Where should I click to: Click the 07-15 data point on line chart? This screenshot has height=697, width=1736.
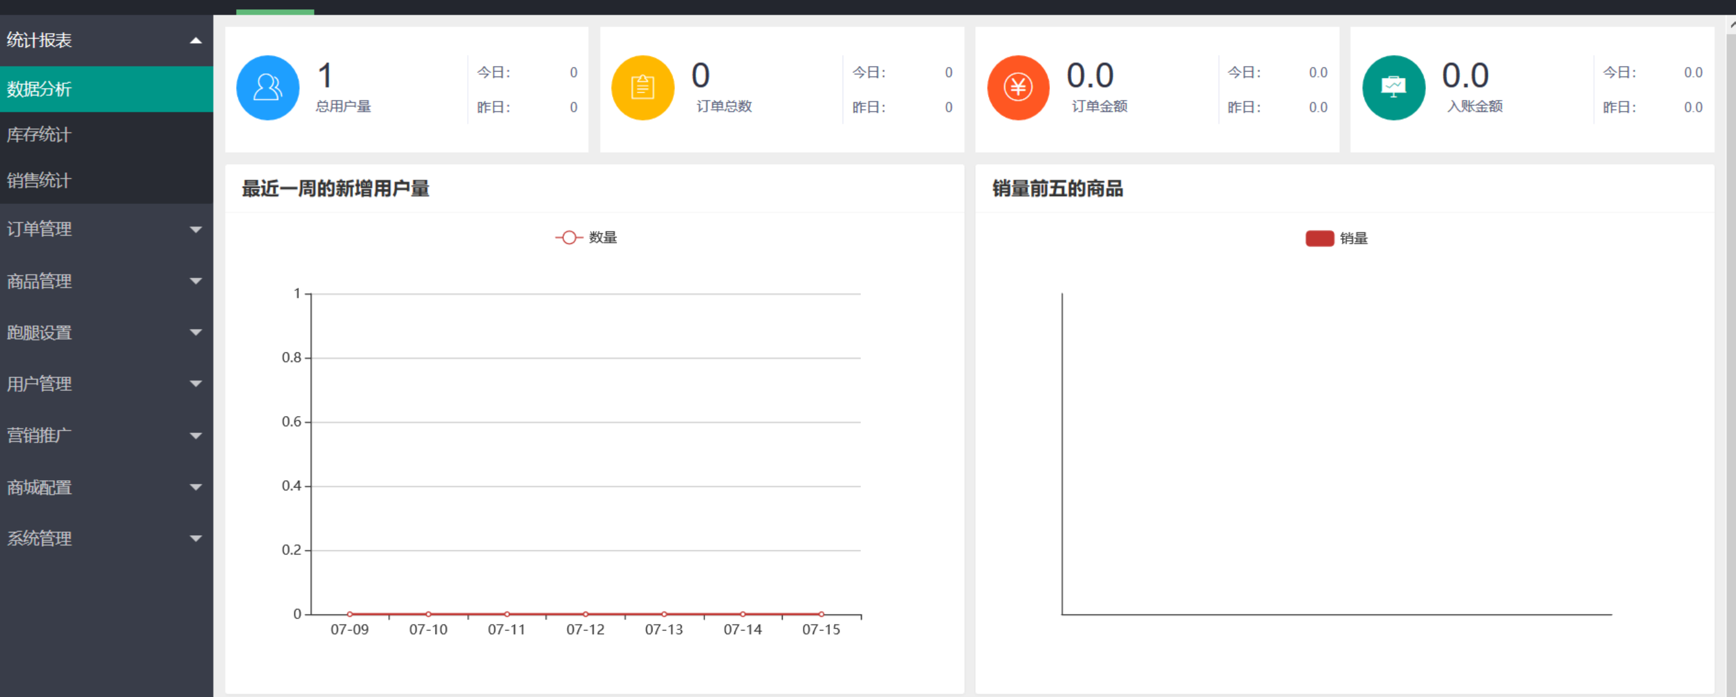[x=821, y=614]
